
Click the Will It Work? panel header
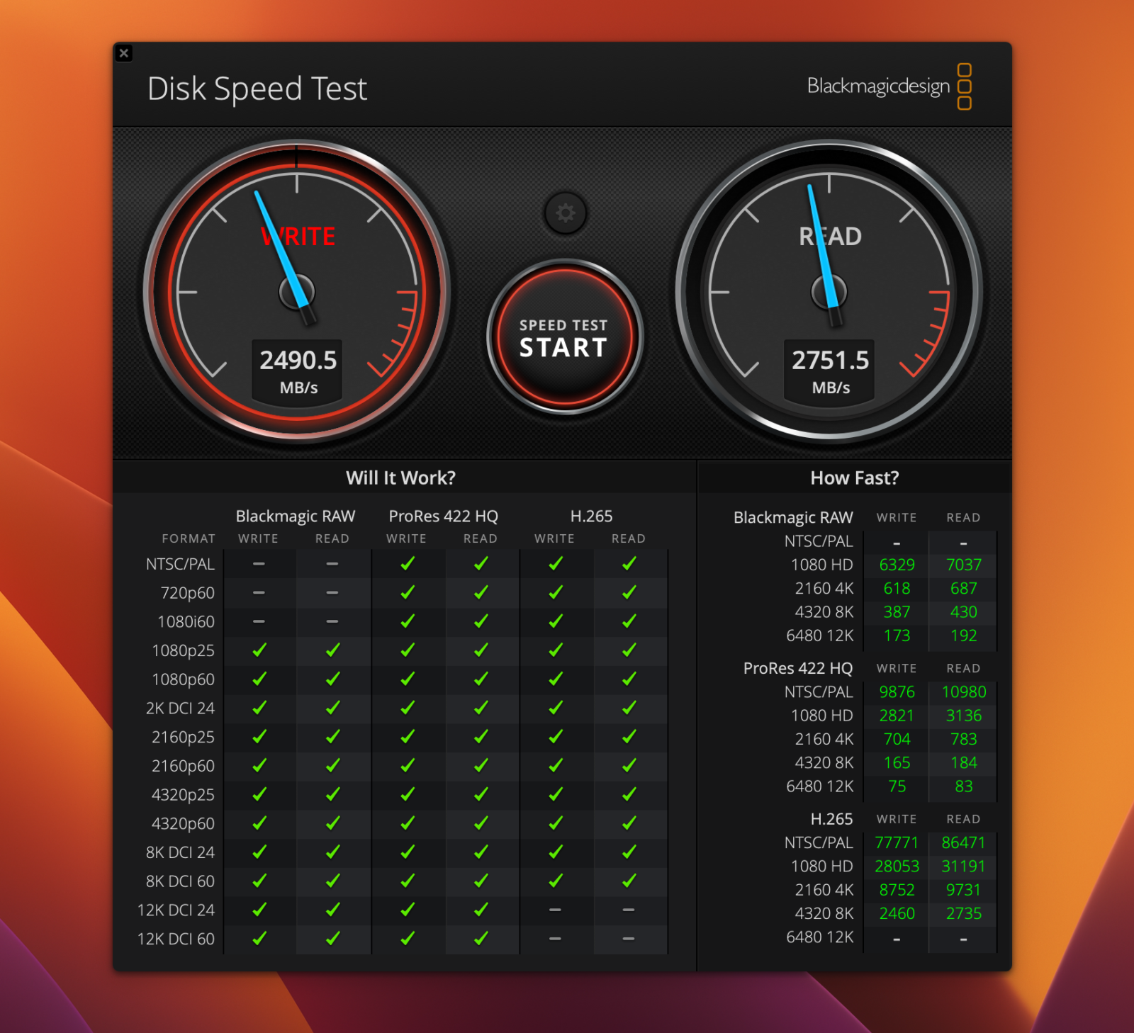point(400,478)
